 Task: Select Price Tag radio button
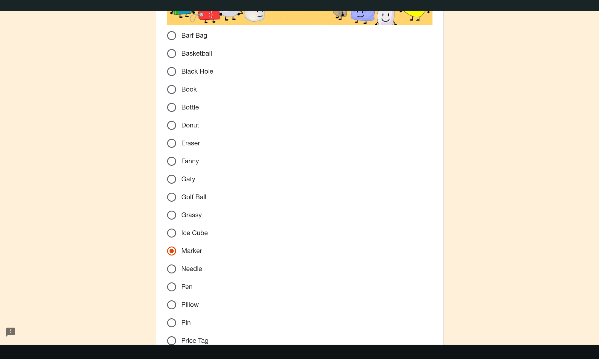coord(172,340)
